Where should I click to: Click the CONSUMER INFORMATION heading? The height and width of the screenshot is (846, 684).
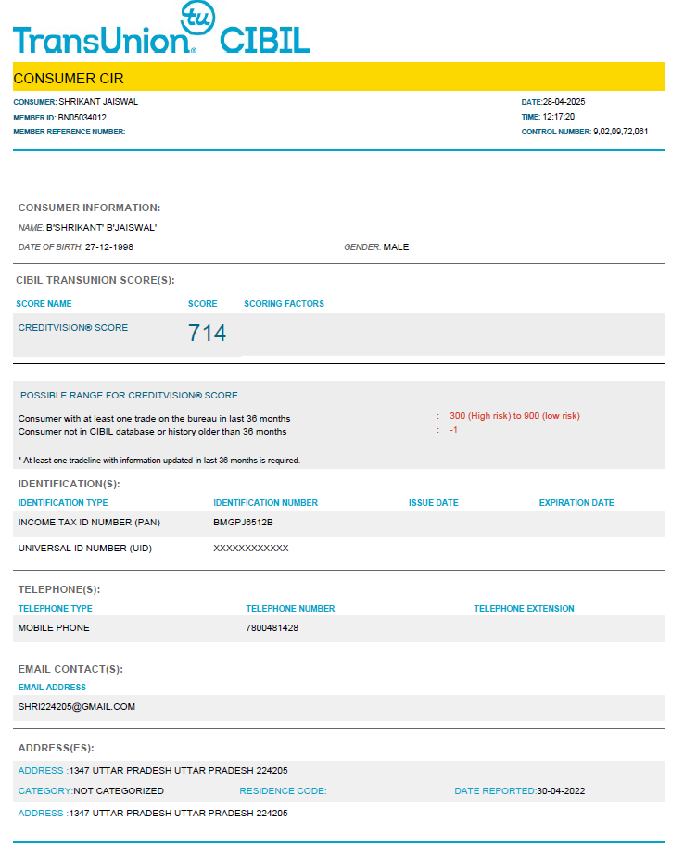tap(89, 208)
